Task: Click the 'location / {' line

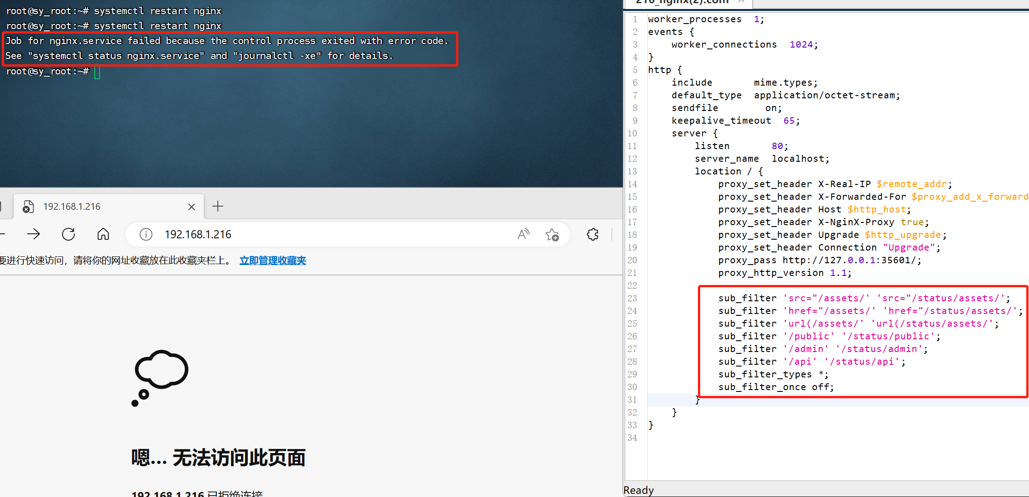Action: point(729,171)
